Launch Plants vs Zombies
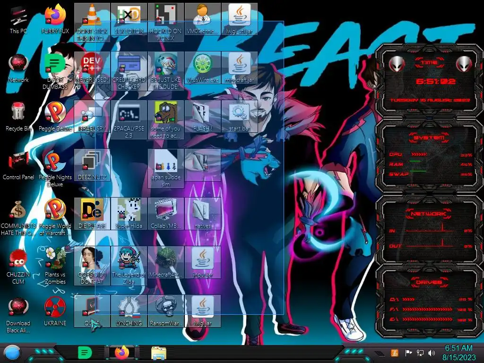Image resolution: width=484 pixels, height=363 pixels. coord(55,267)
